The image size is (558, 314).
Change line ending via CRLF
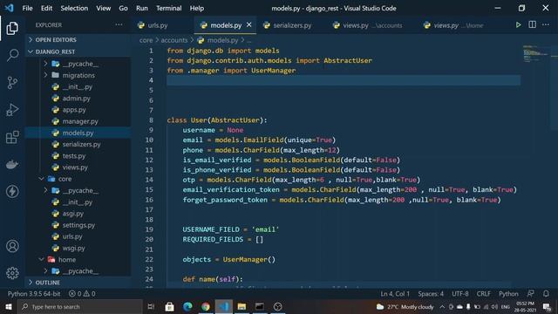click(x=483, y=294)
